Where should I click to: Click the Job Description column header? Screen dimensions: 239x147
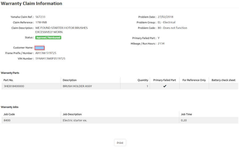[72, 114]
